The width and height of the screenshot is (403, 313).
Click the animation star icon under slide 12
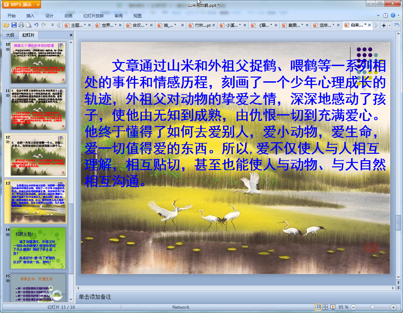(8, 142)
